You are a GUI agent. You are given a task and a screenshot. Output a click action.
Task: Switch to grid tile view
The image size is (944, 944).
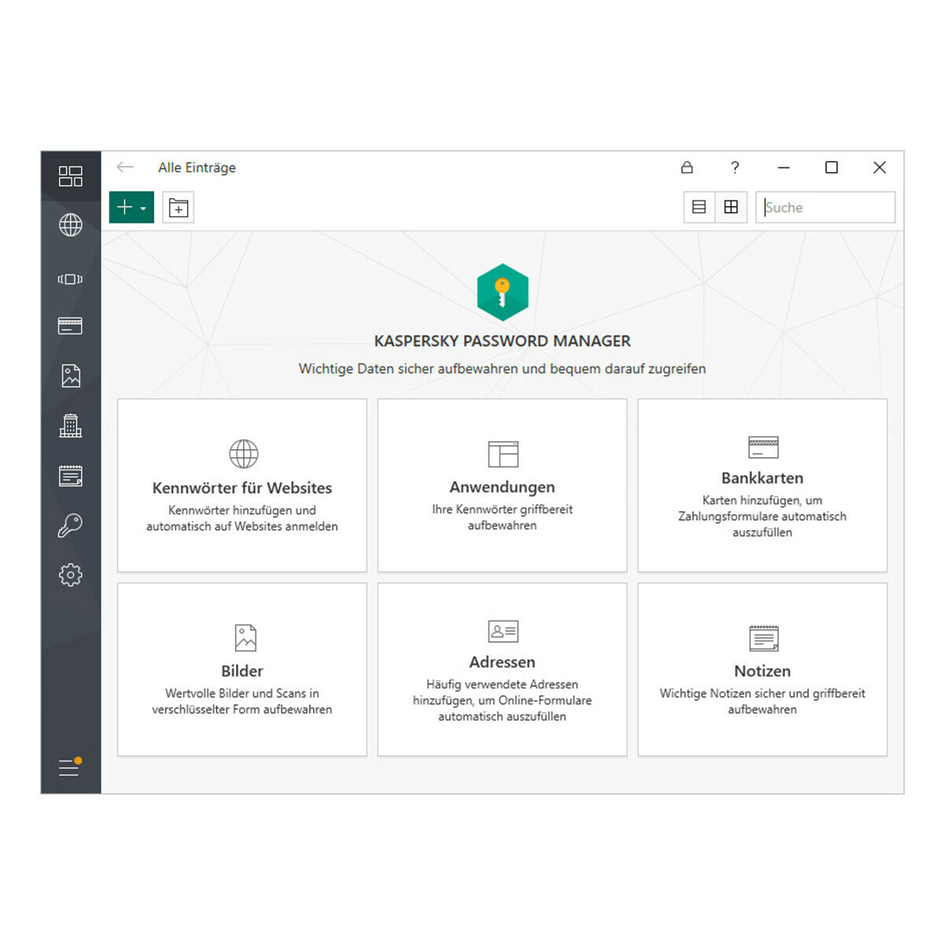click(x=731, y=208)
